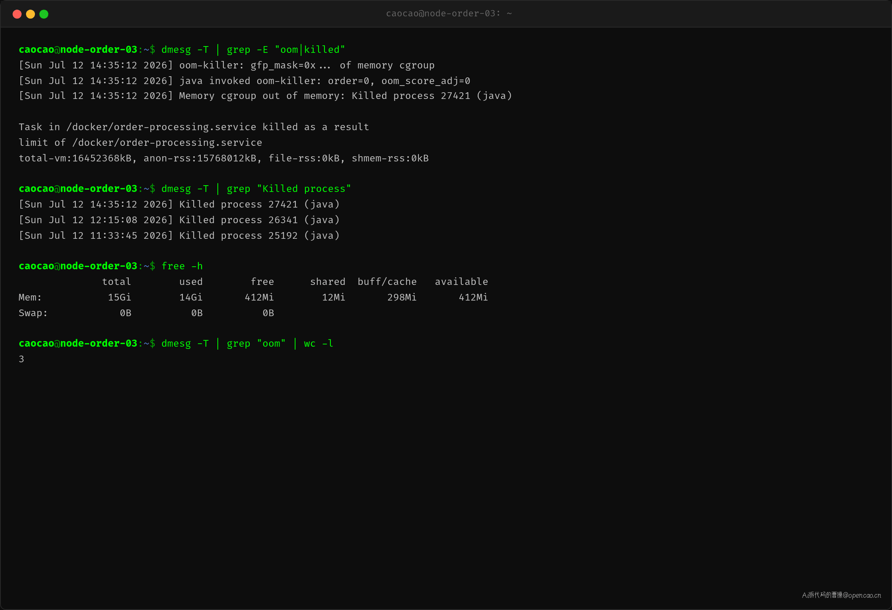Click the opencao.cn watermark text
Screen dimensions: 892x610
click(841, 595)
